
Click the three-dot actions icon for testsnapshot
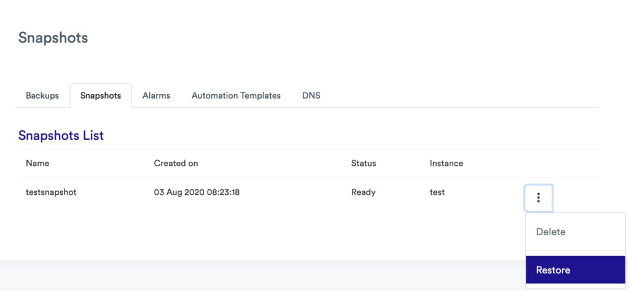tap(538, 198)
